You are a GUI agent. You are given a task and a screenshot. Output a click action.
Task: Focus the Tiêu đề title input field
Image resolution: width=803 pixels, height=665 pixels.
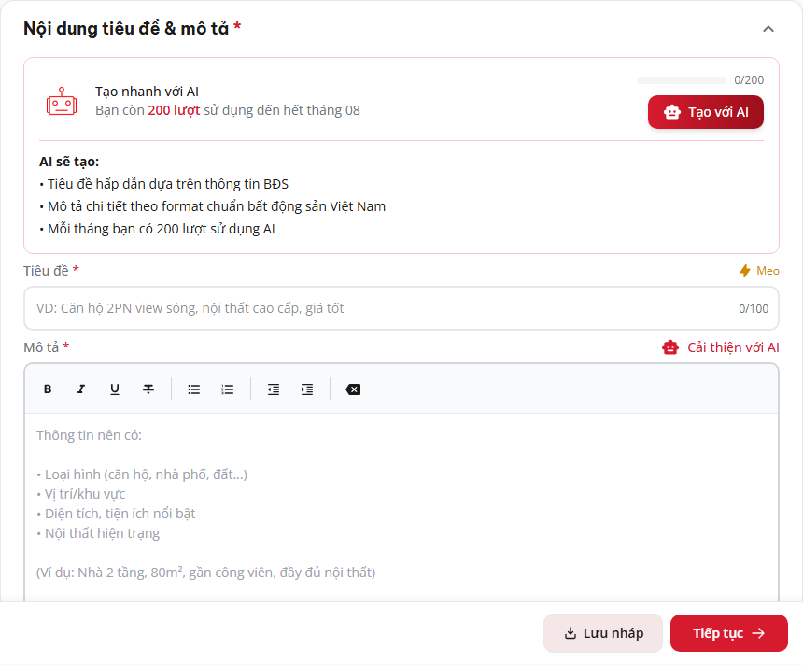click(401, 308)
